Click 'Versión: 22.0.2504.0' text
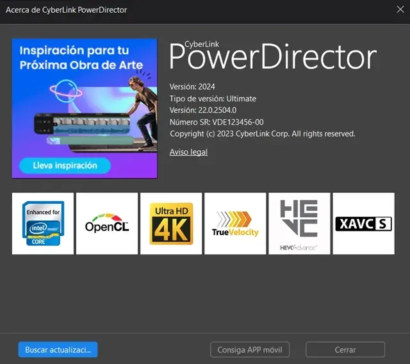Viewport: 410px width, 364px height. [x=203, y=110]
